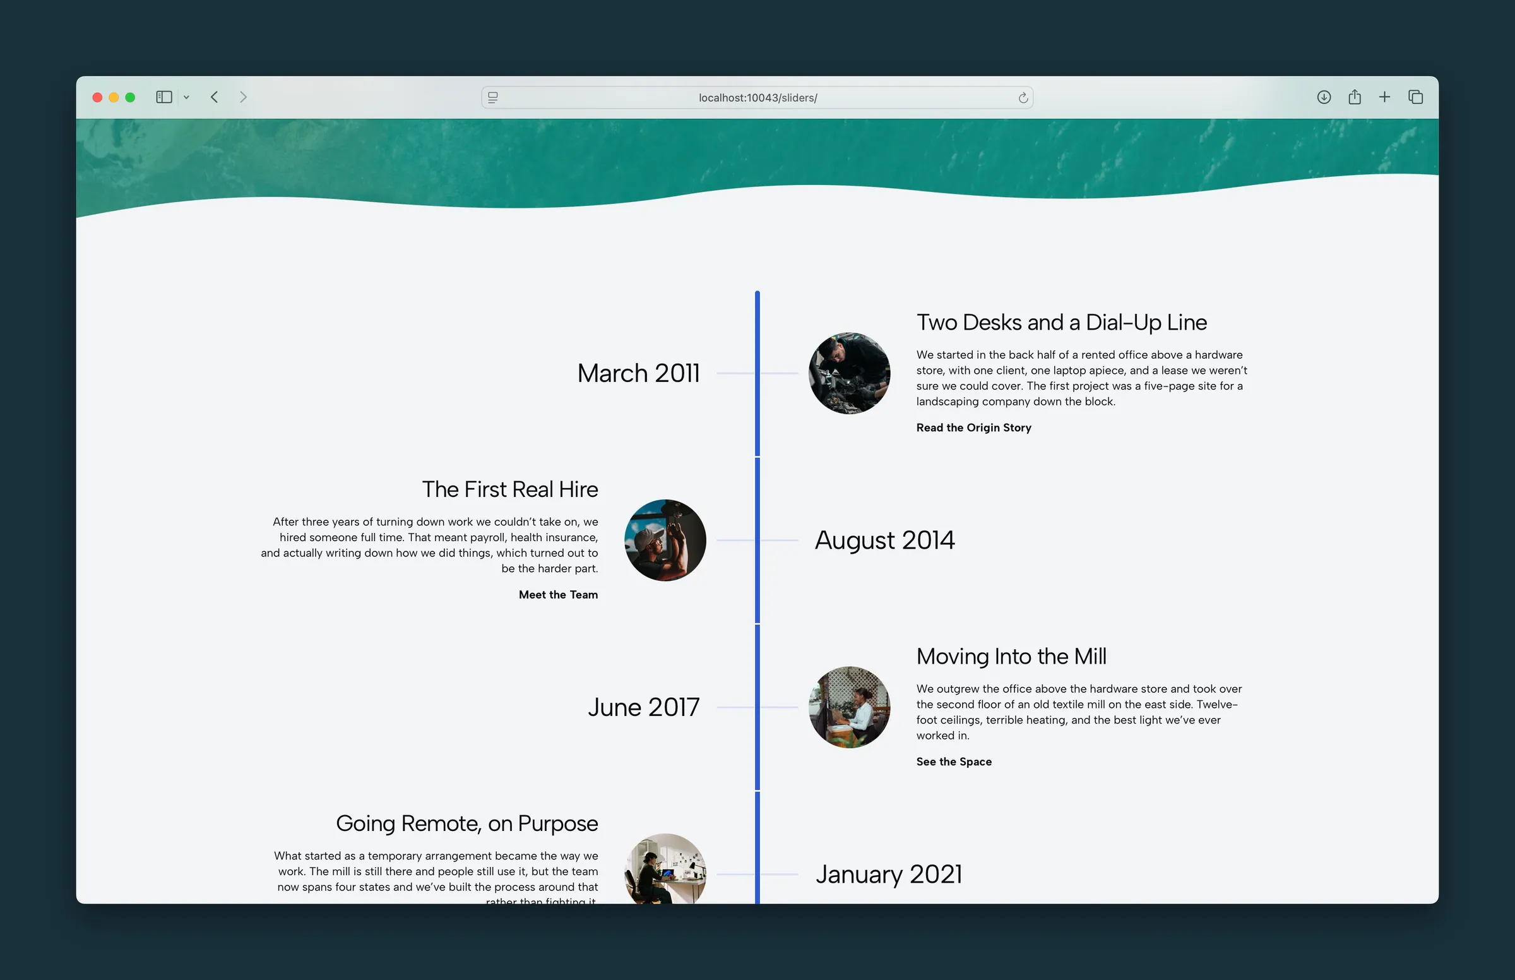
Task: Open the home office photo by January 2021
Action: 665,869
